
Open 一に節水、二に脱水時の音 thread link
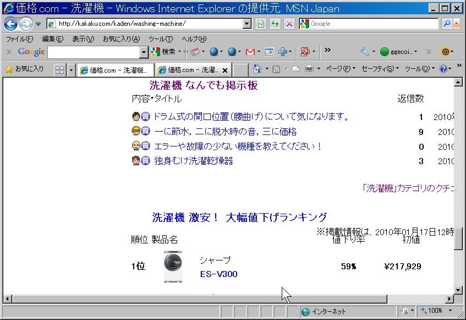coord(225,132)
